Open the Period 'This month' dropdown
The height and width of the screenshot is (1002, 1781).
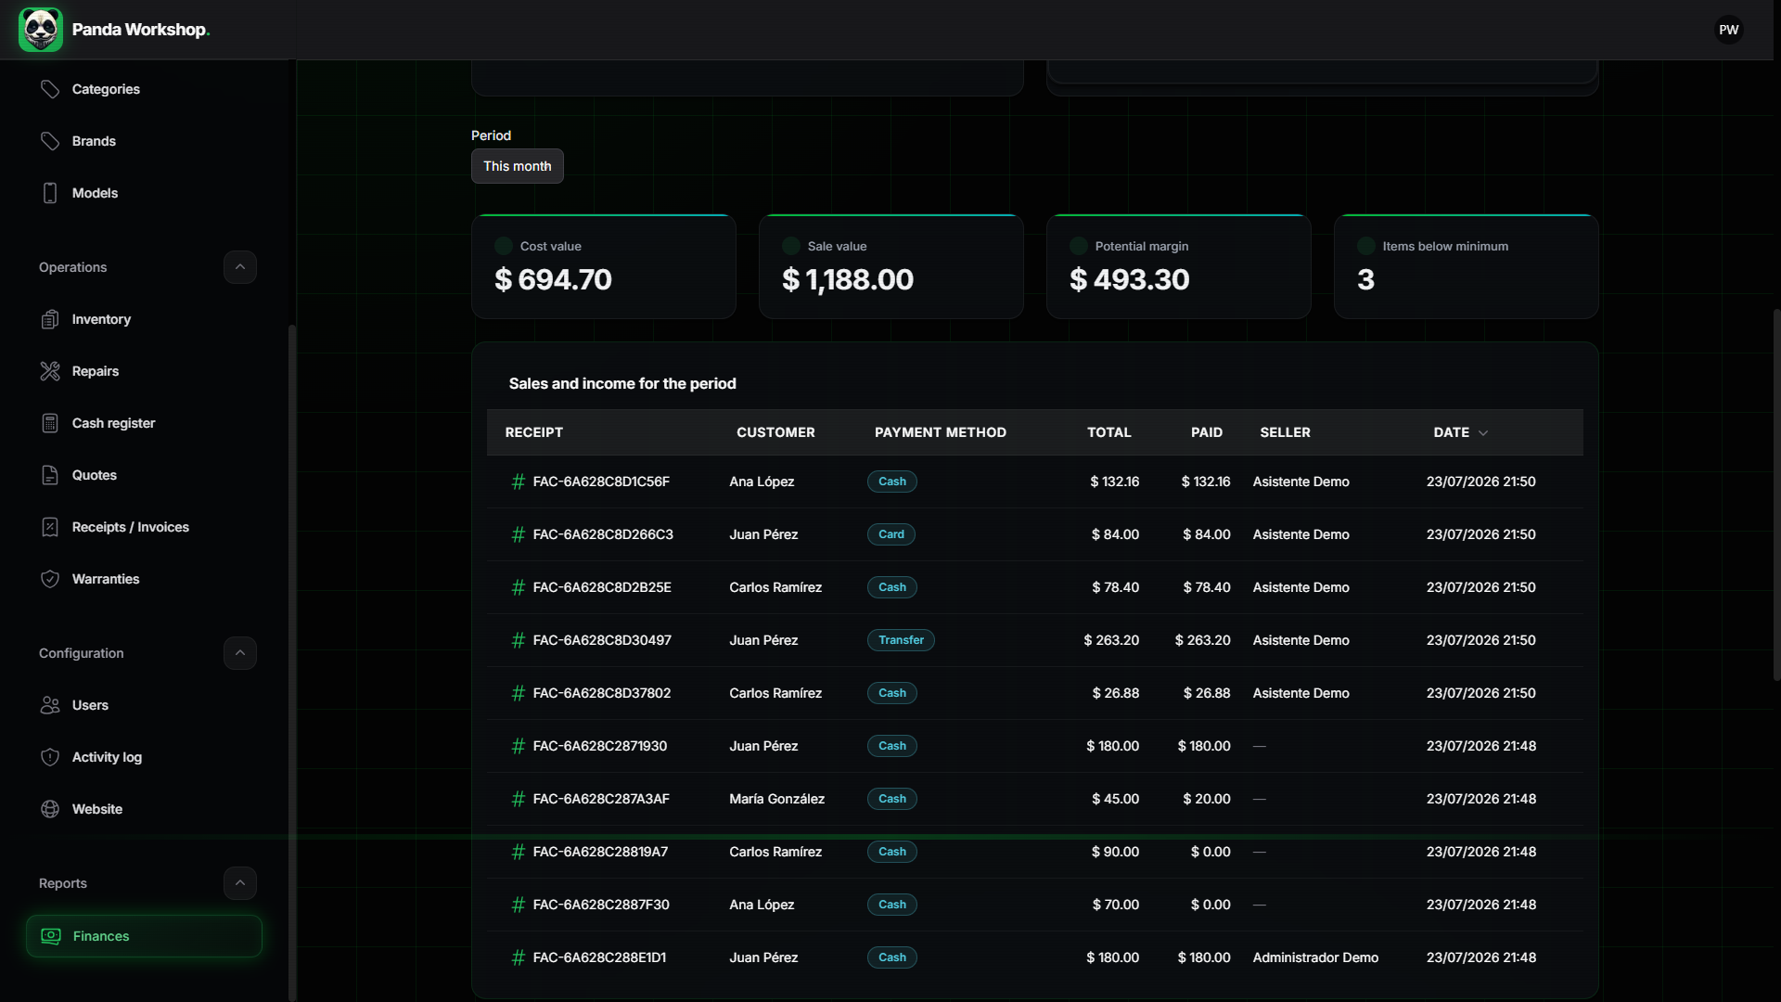click(518, 166)
